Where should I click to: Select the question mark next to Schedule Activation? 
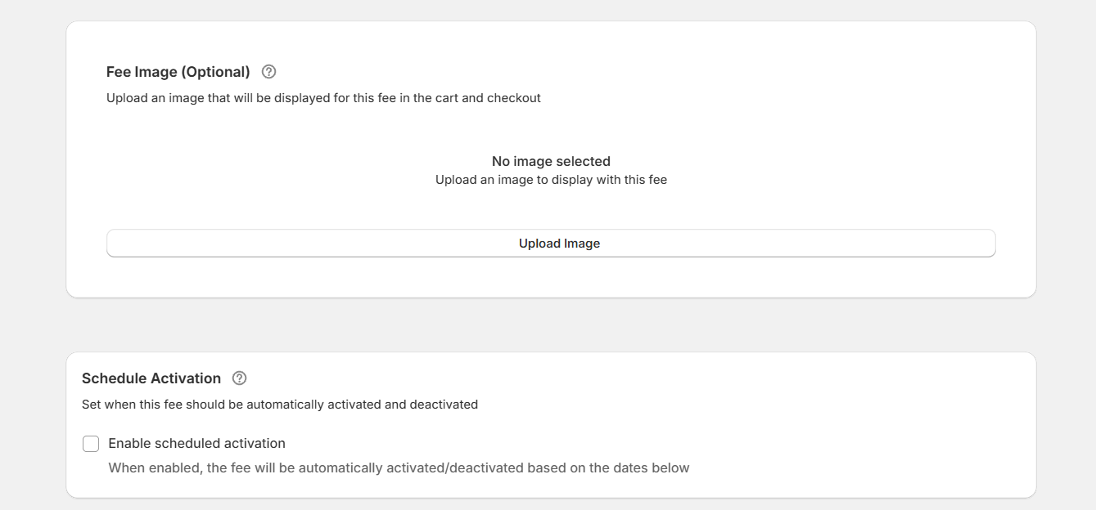pos(239,378)
